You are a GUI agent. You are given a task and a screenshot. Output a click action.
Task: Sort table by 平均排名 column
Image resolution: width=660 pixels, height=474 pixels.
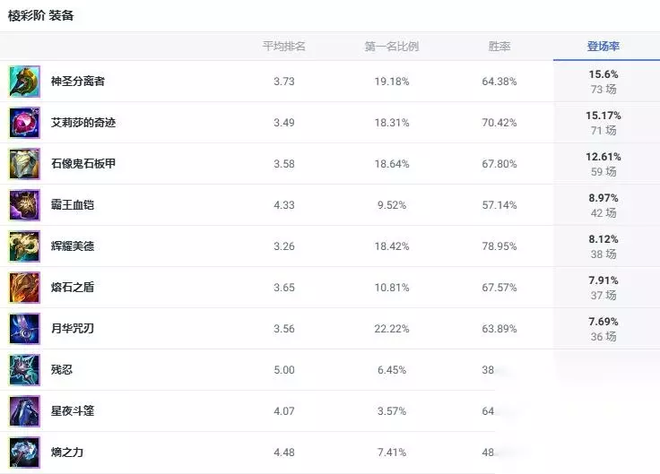click(283, 47)
